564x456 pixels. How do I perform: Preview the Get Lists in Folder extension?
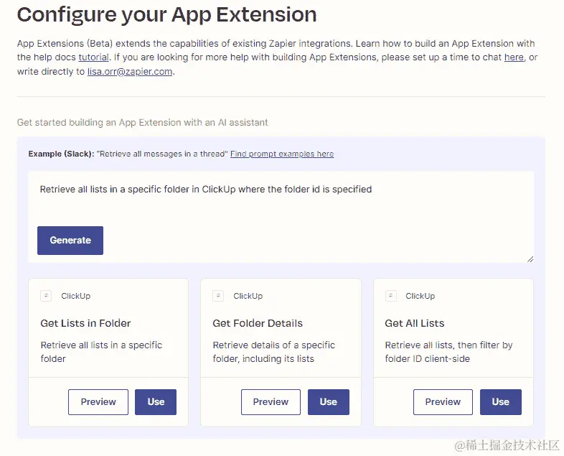tap(98, 402)
